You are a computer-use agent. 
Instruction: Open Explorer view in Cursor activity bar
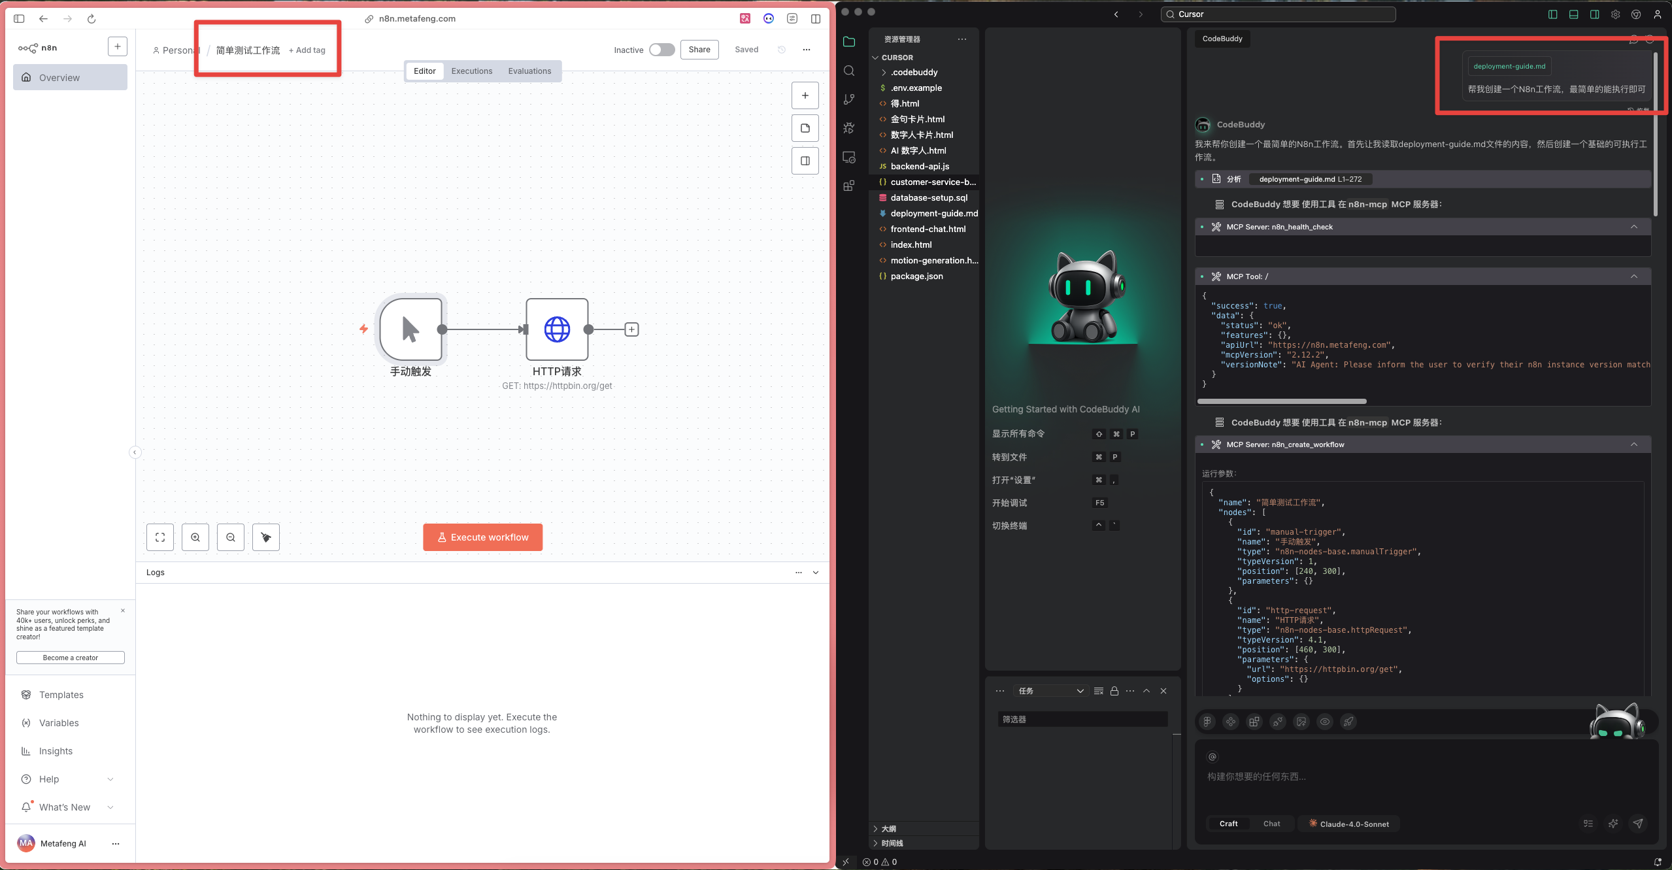(x=849, y=42)
